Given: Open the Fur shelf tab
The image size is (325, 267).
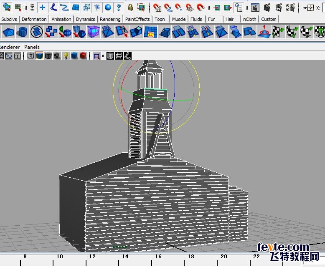Looking at the screenshot, I should pyautogui.click(x=211, y=19).
